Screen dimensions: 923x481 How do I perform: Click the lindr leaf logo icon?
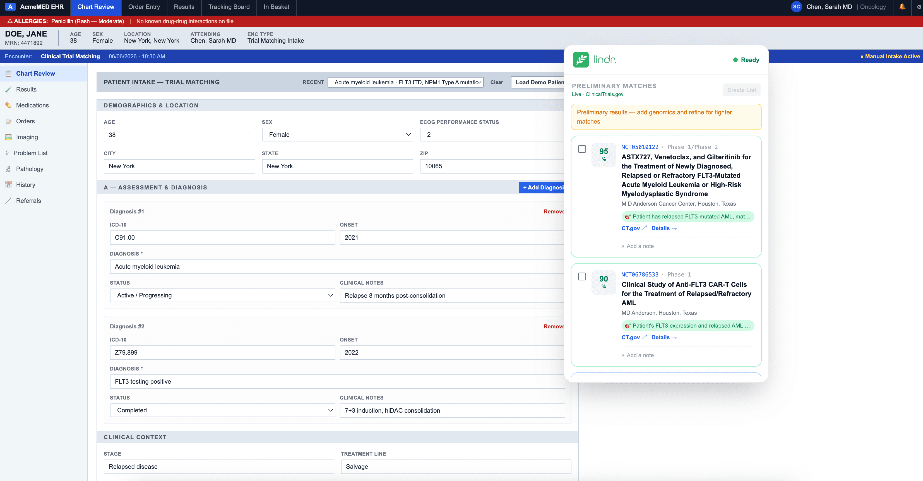pos(580,59)
